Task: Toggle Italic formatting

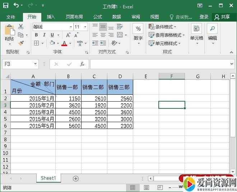Action: [44, 35]
